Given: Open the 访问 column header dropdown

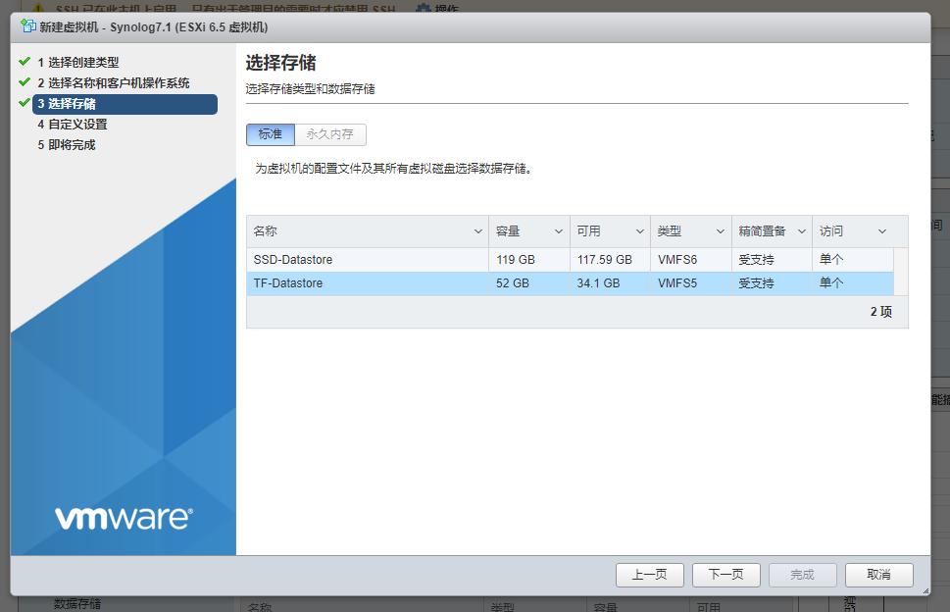Looking at the screenshot, I should pyautogui.click(x=880, y=230).
